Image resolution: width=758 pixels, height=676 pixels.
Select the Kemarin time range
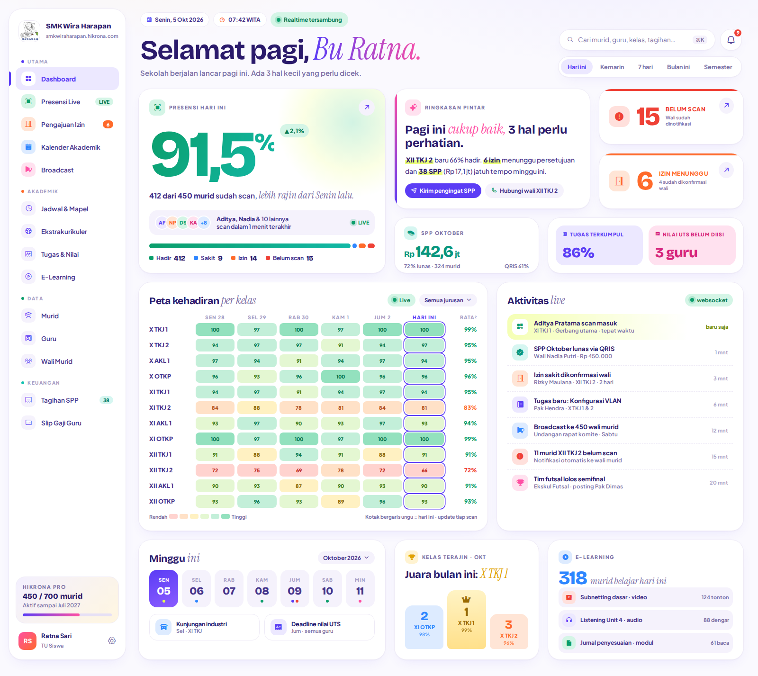pyautogui.click(x=612, y=67)
